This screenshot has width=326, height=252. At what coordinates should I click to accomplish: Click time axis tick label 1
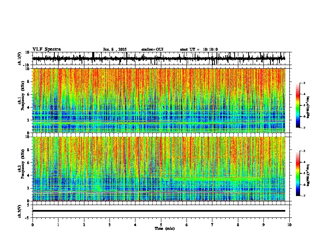[58, 225]
